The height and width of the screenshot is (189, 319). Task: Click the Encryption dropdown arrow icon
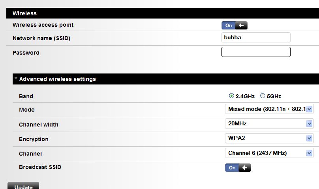click(x=309, y=138)
